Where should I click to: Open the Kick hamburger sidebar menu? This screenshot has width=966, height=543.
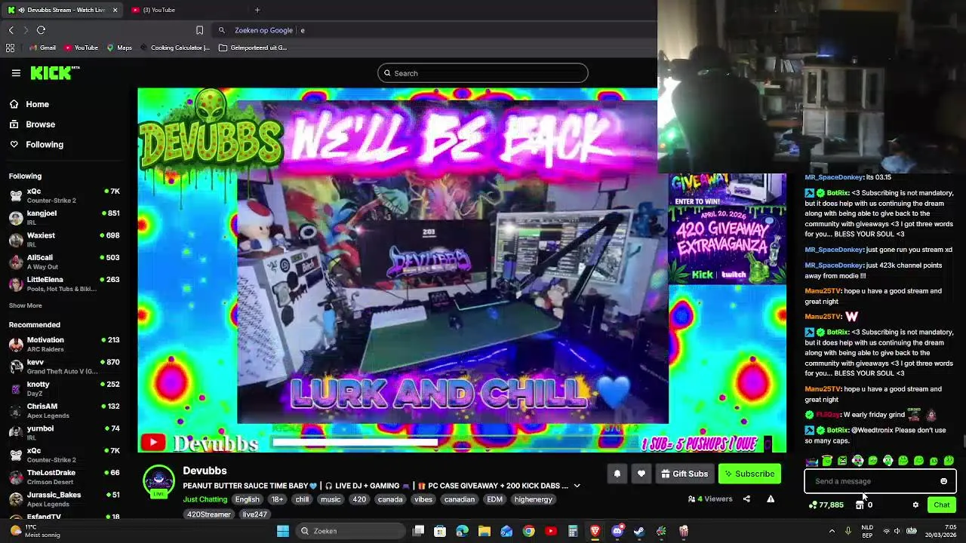tap(16, 73)
